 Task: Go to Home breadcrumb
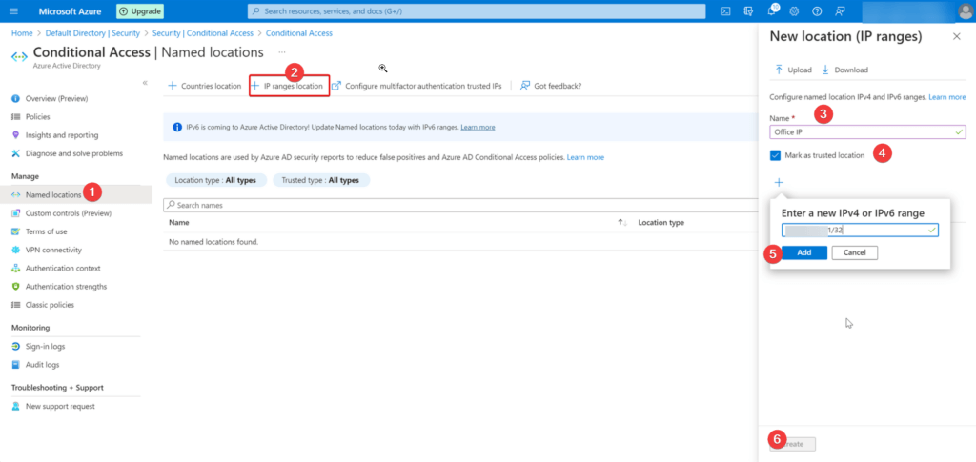22,33
